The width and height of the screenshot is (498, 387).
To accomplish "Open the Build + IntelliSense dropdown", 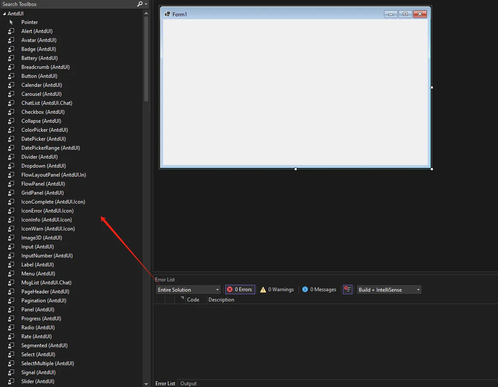I will (x=389, y=290).
